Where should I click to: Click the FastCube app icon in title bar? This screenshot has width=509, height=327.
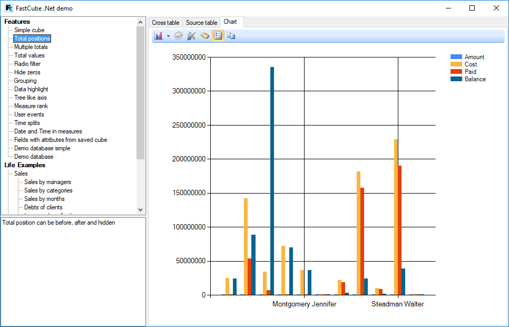pyautogui.click(x=9, y=8)
